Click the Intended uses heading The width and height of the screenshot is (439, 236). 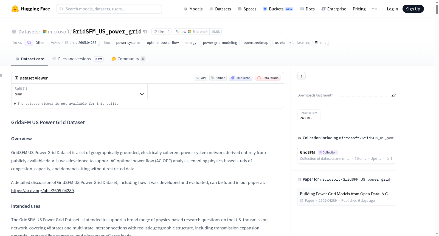click(26, 206)
